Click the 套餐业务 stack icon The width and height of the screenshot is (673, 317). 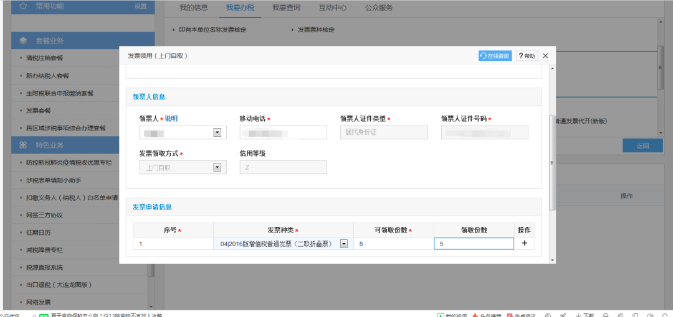(x=23, y=40)
